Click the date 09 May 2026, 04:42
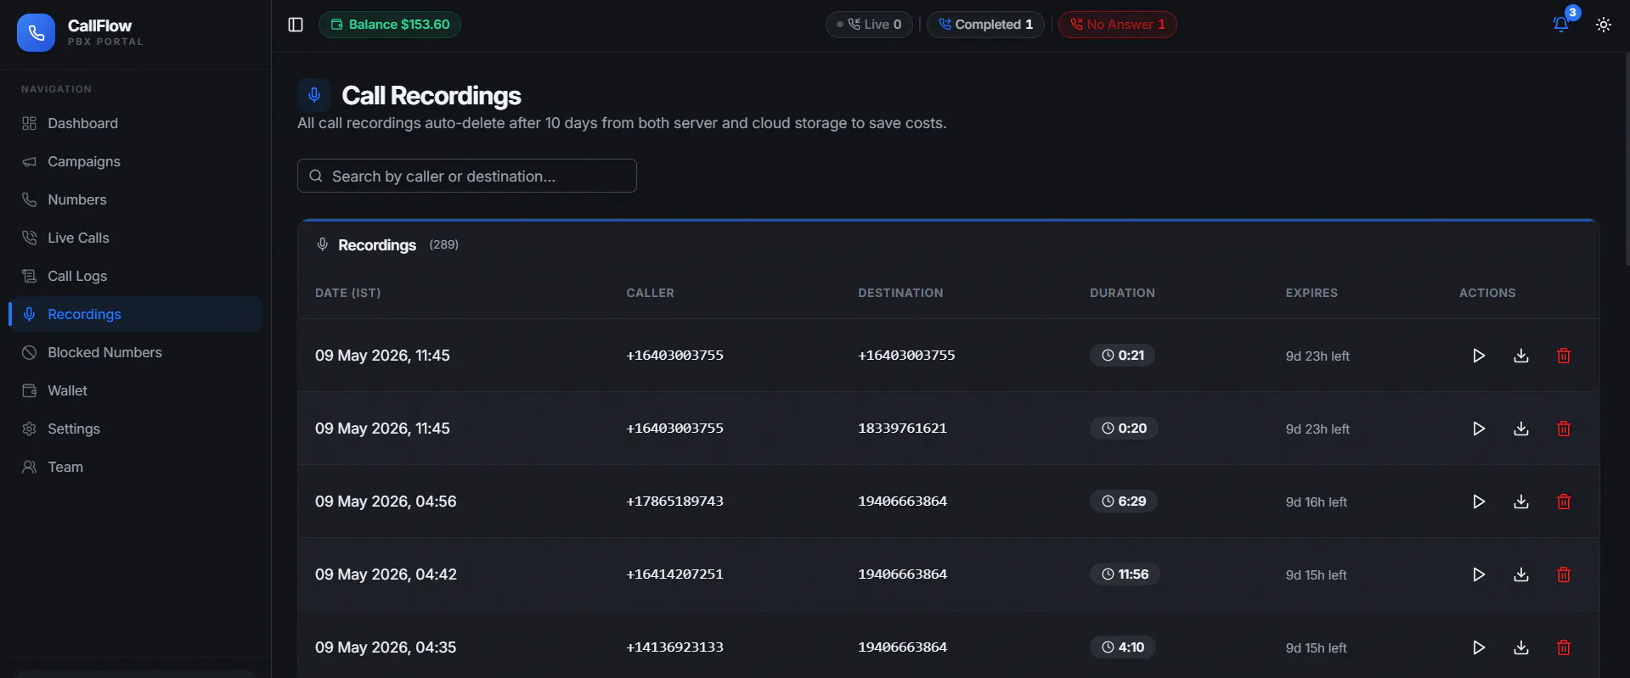The height and width of the screenshot is (678, 1630). click(386, 574)
